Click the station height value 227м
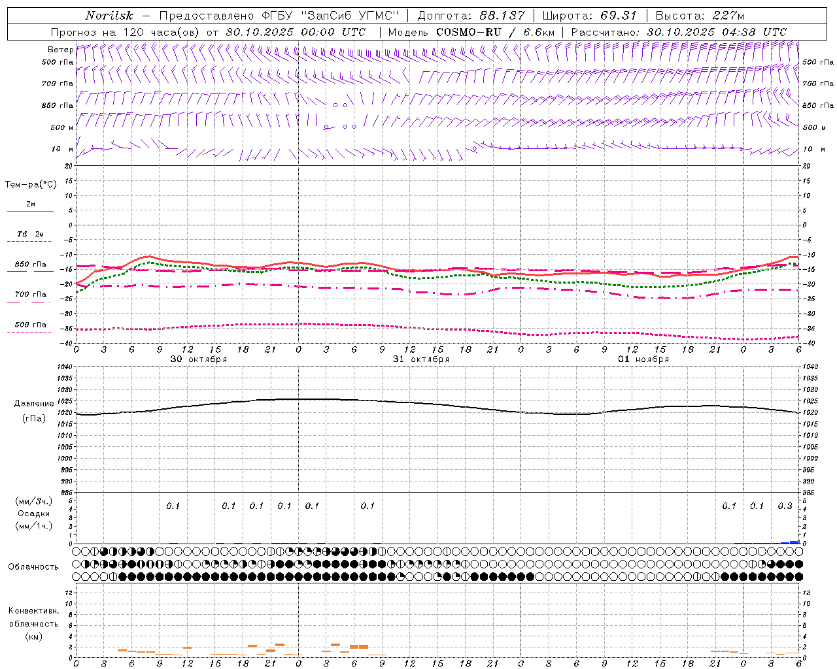837x669 pixels. (728, 16)
